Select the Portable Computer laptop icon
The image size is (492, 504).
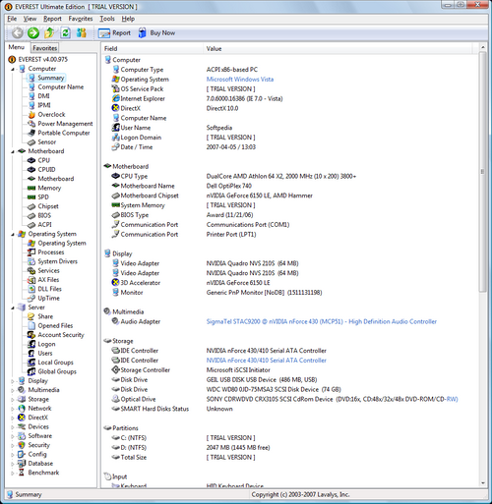[x=31, y=133]
